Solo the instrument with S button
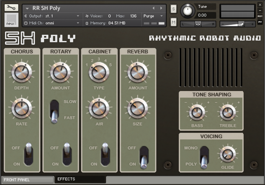Viewport: 265px width, 185px height. (x=173, y=9)
